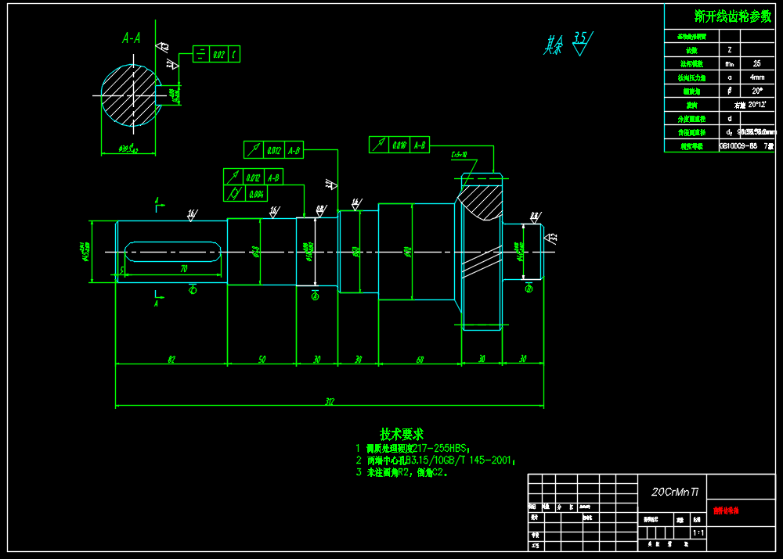Select the β symbol cell in gear table

point(730,91)
